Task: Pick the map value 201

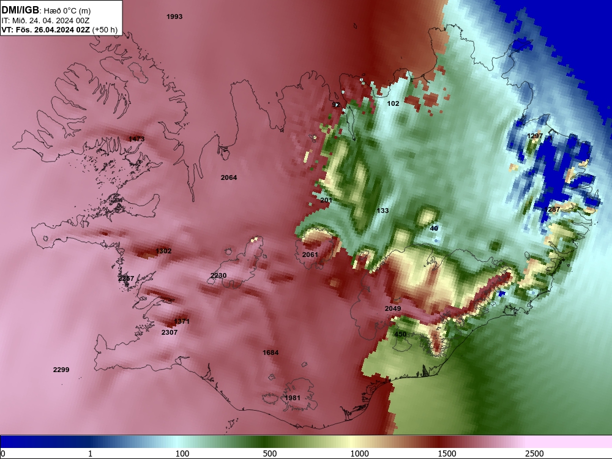Action: tap(326, 200)
